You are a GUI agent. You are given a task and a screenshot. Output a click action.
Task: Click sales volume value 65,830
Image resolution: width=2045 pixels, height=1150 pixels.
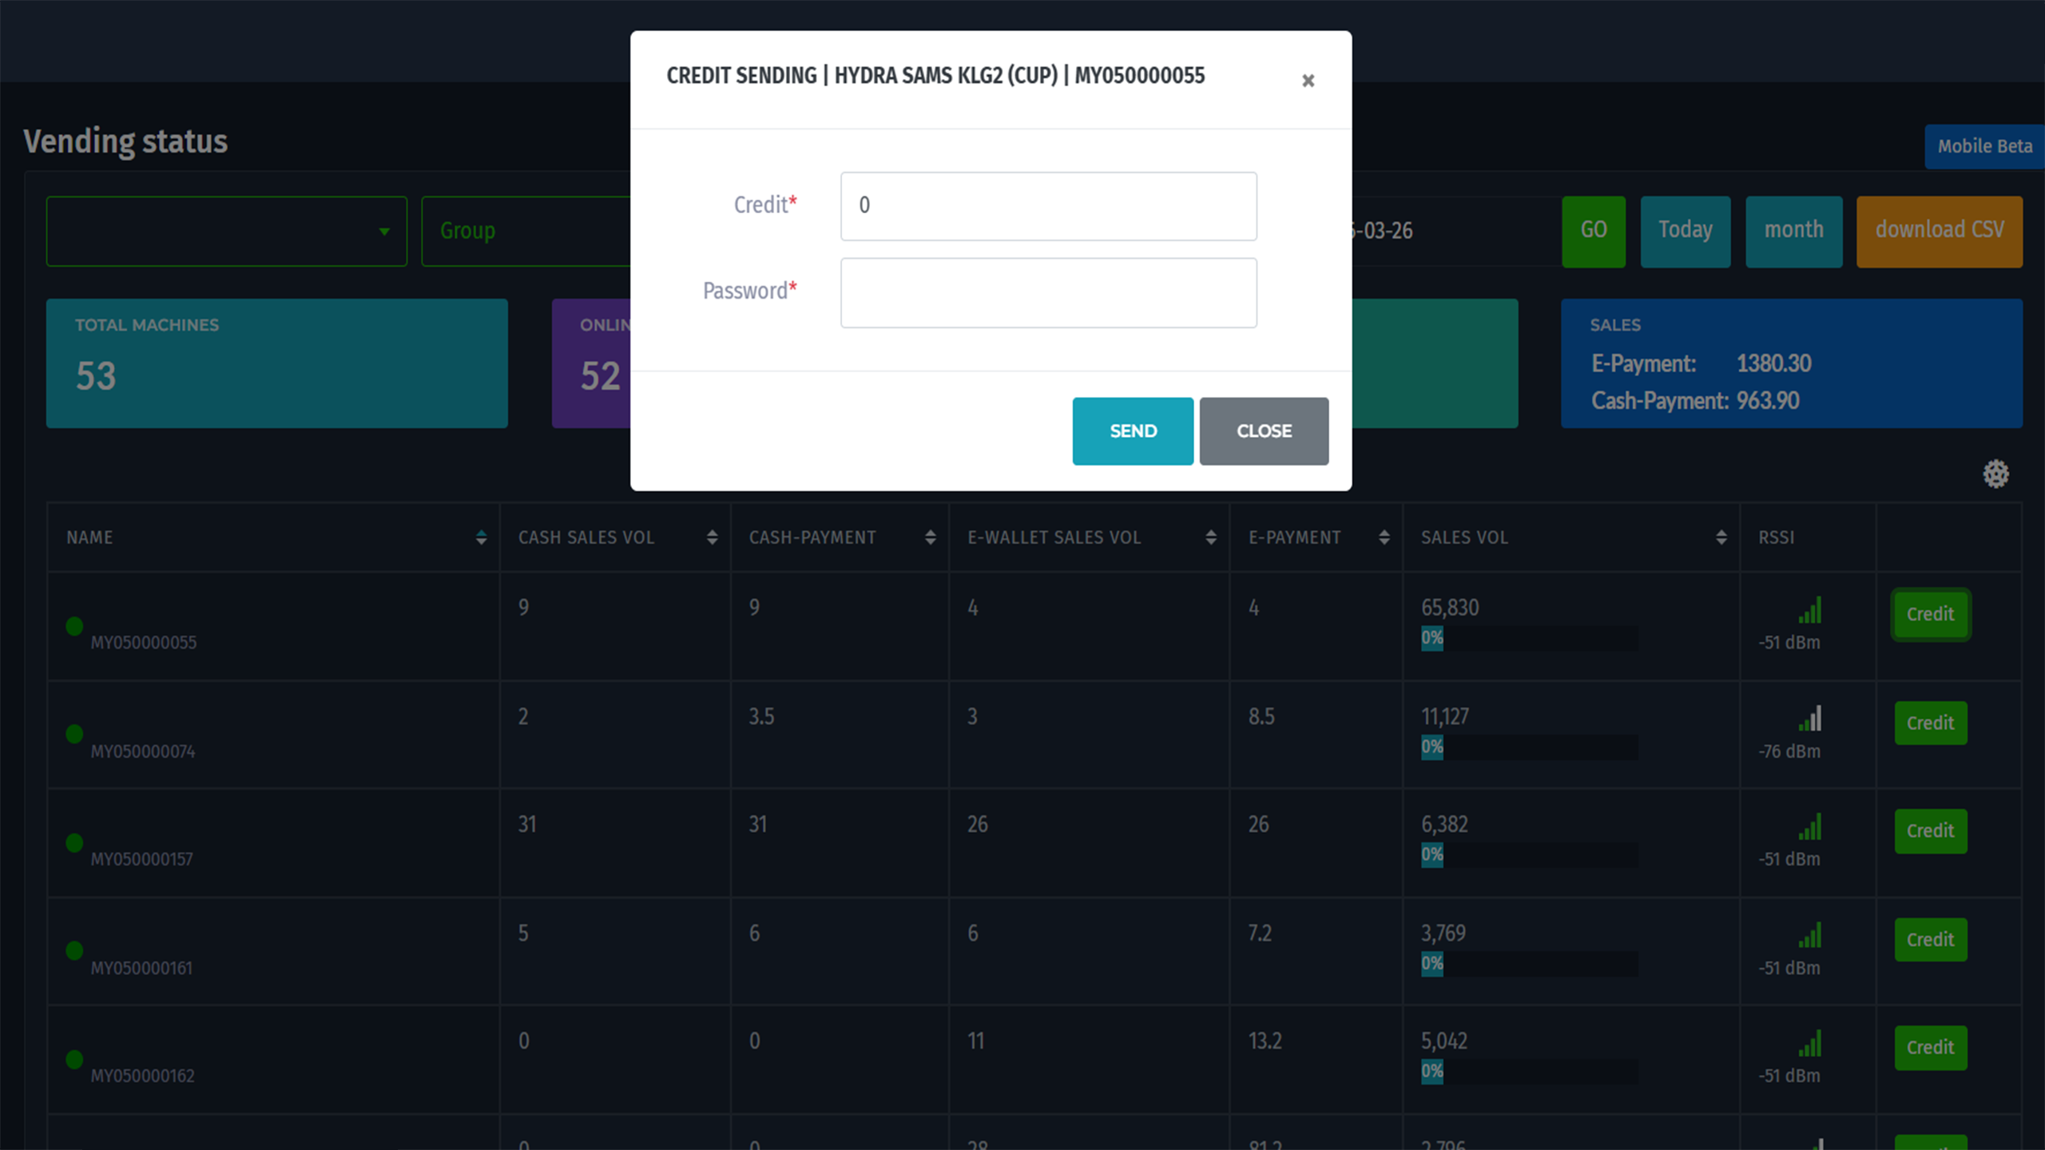pyautogui.click(x=1450, y=608)
